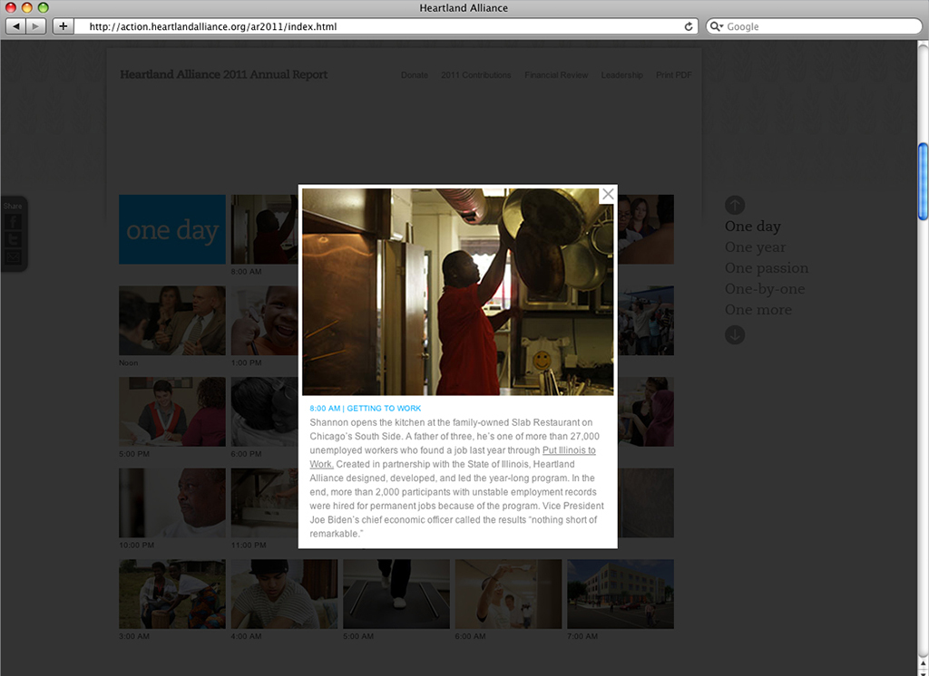Open the 5:00 AM treadmill thumbnail
The height and width of the screenshot is (676, 929).
coord(396,594)
